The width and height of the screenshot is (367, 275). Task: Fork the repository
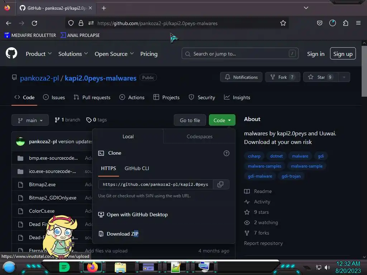(x=282, y=77)
